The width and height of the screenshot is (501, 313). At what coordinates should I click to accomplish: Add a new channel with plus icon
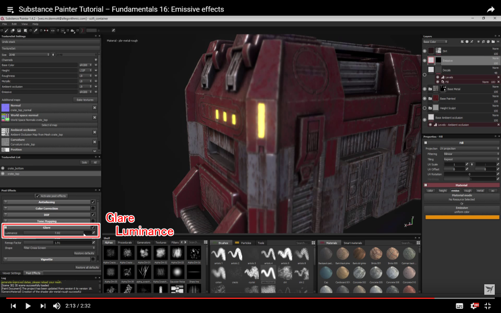tap(96, 59)
